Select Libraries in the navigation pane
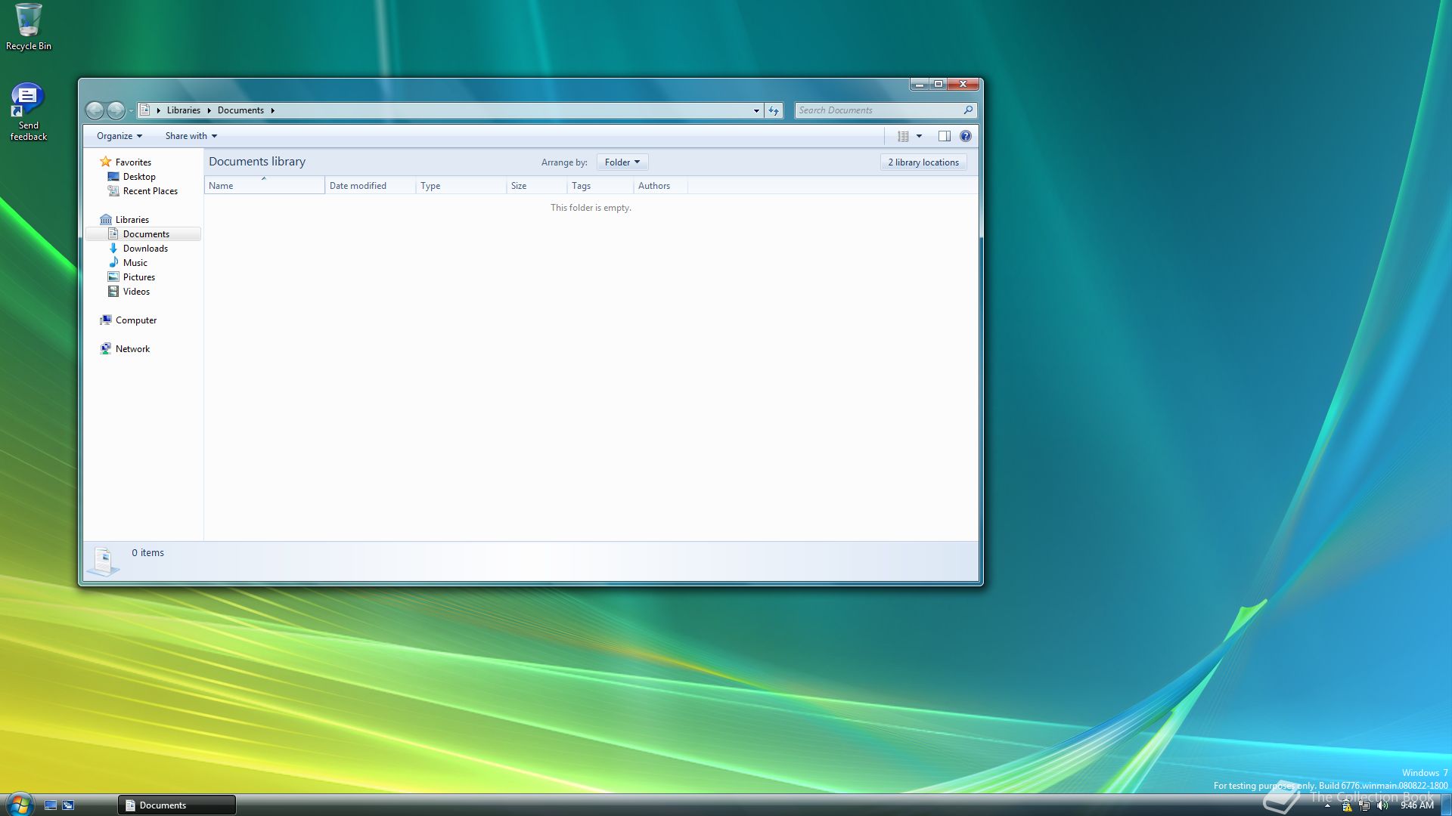1452x816 pixels. pos(132,220)
